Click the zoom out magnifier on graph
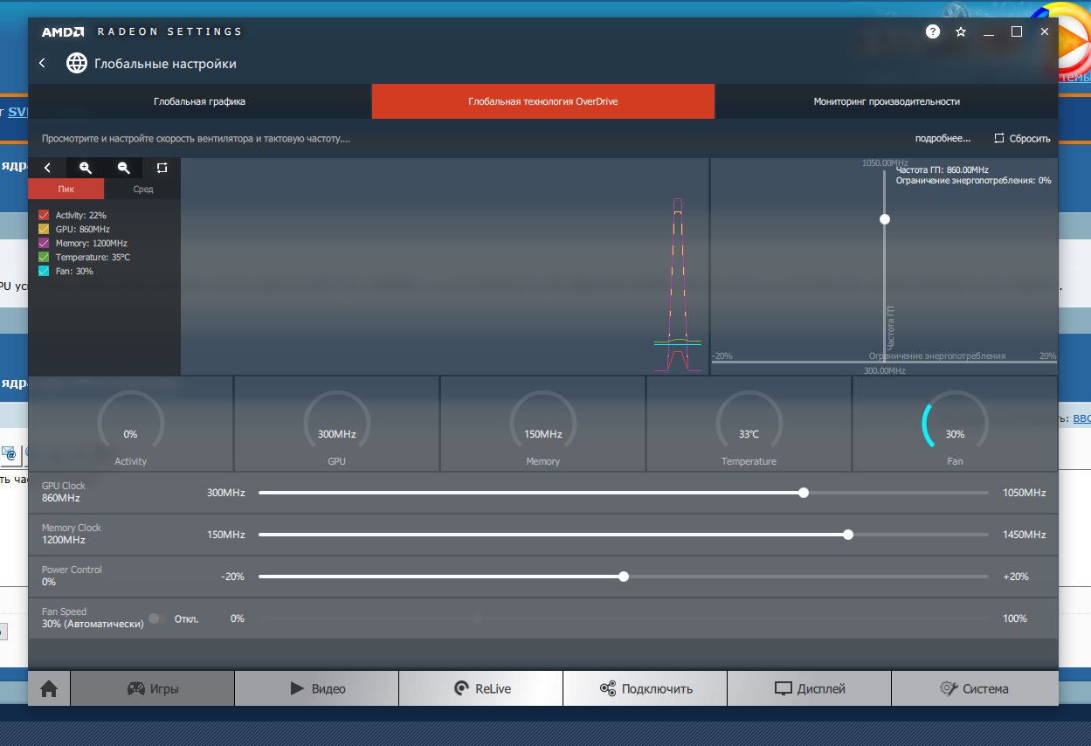The width and height of the screenshot is (1091, 746). click(x=123, y=168)
